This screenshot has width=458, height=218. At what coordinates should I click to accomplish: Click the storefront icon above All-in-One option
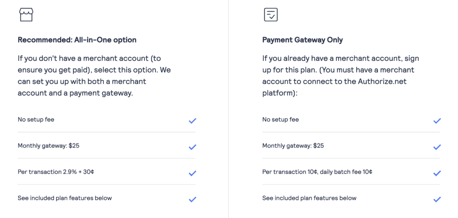point(26,15)
